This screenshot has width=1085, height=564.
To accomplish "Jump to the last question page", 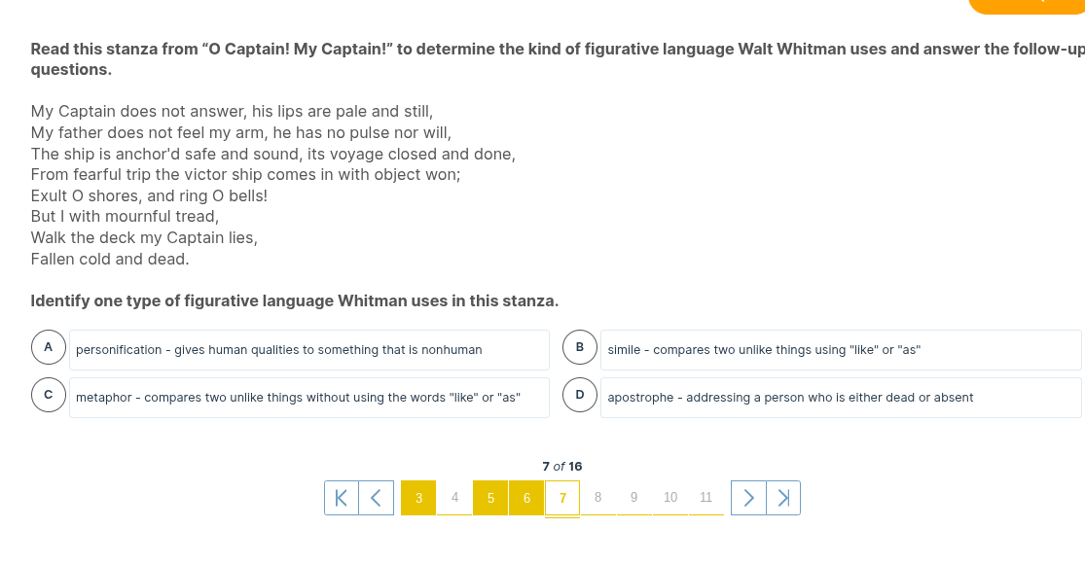I will pos(783,498).
